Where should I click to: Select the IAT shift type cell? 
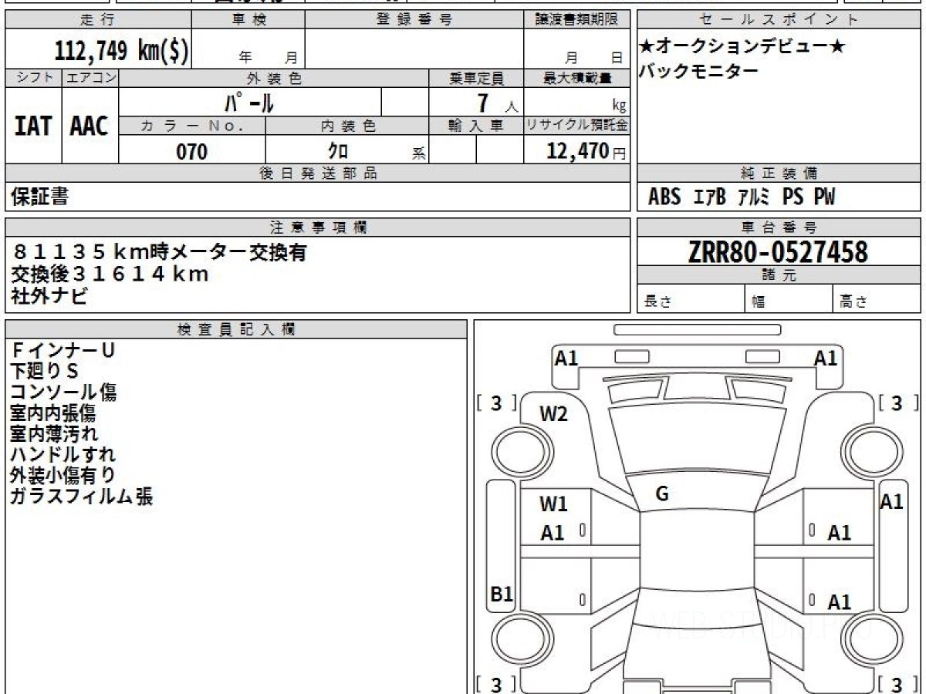pyautogui.click(x=33, y=126)
